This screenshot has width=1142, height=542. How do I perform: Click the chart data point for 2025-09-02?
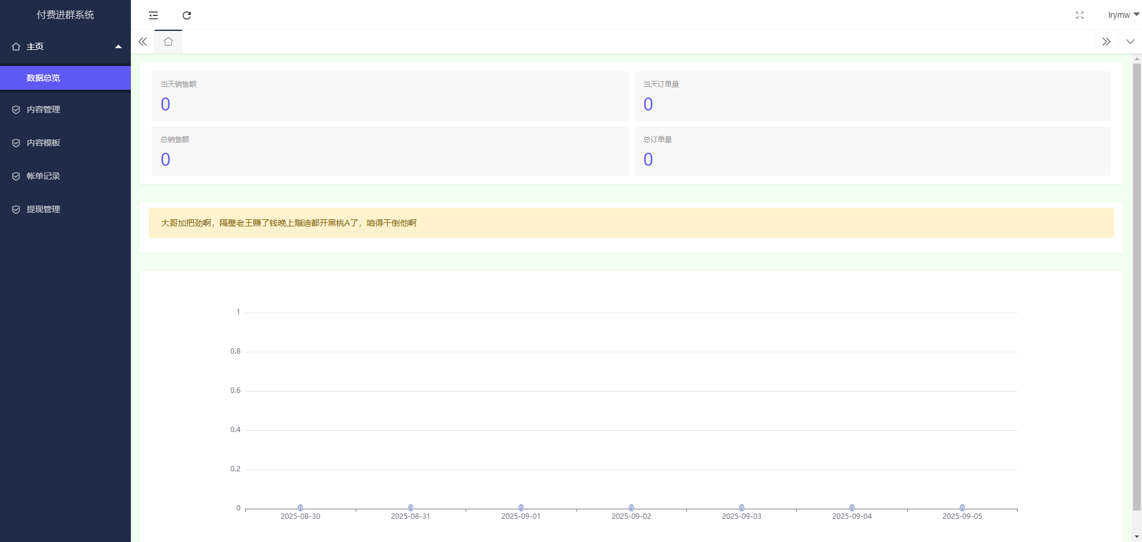point(631,508)
